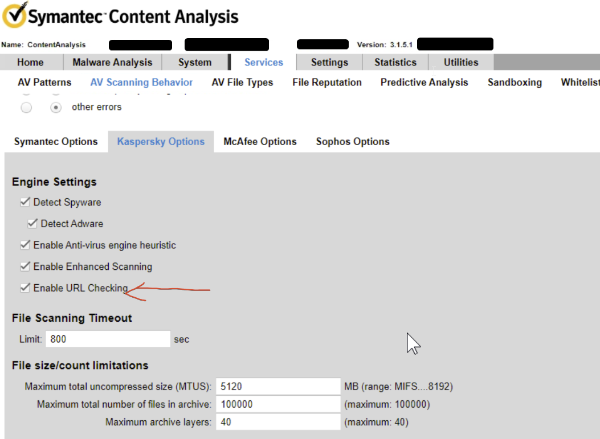
Task: Toggle the Detect Spyware checkbox
Action: click(x=25, y=202)
